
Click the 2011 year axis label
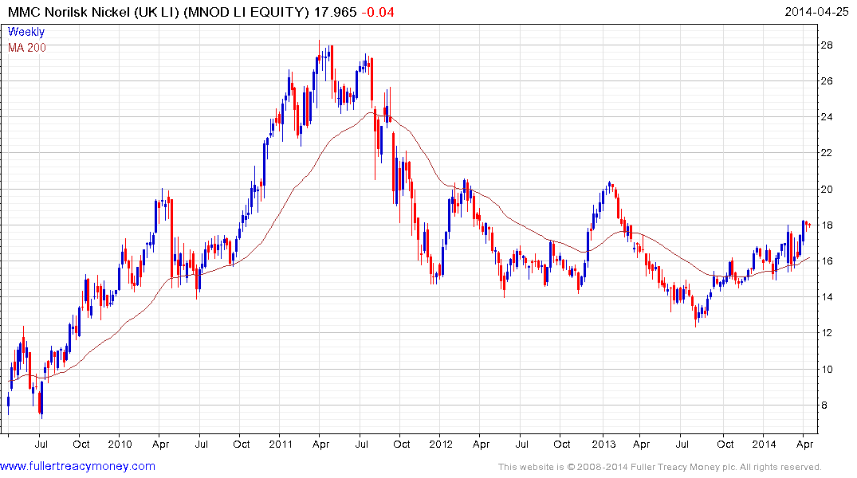click(281, 444)
